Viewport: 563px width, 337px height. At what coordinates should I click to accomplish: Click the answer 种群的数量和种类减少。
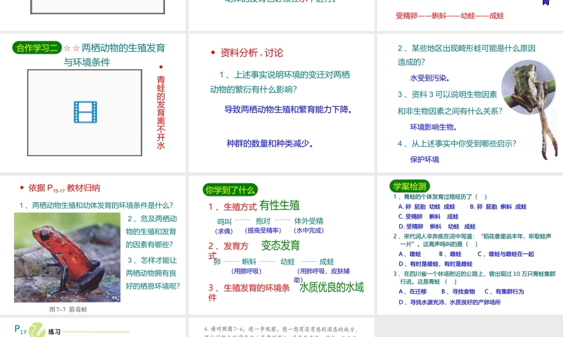pos(270,143)
